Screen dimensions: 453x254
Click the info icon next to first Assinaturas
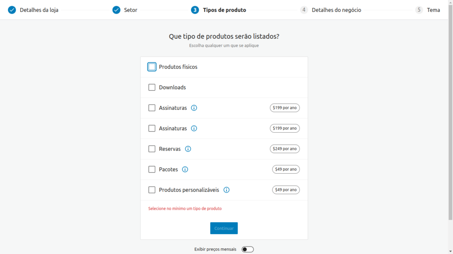click(x=194, y=108)
